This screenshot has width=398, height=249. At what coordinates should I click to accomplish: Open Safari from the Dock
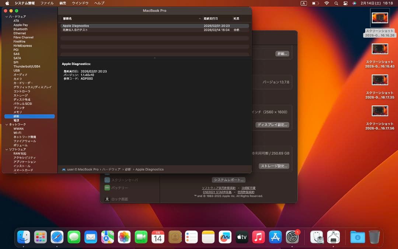pyautogui.click(x=57, y=237)
